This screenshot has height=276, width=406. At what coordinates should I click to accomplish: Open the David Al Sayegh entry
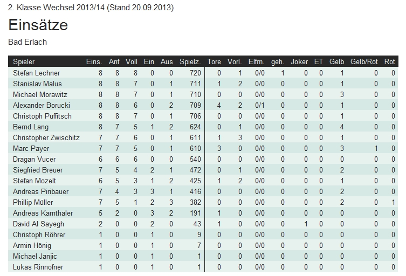[38, 224]
